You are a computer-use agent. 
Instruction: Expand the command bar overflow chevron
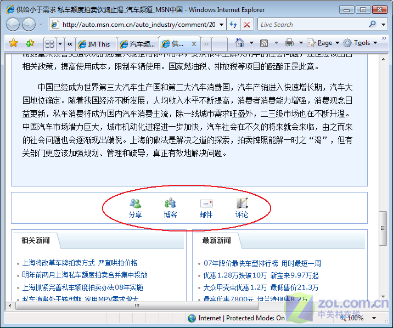pos(384,38)
